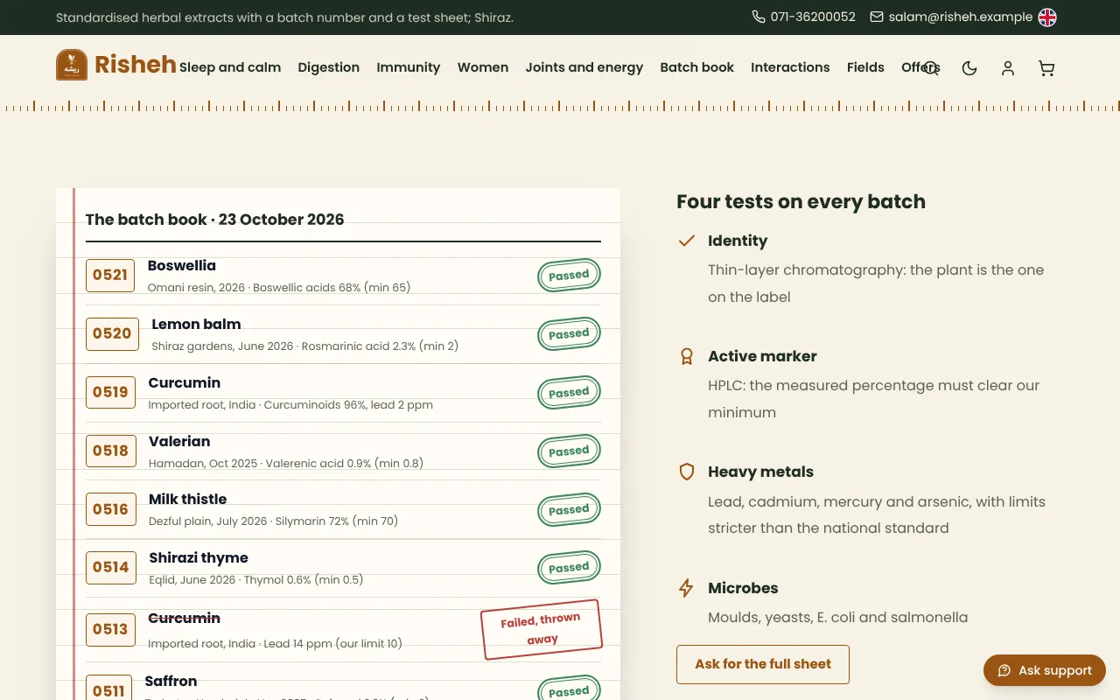
Task: Go to the Fields page
Action: [x=865, y=67]
